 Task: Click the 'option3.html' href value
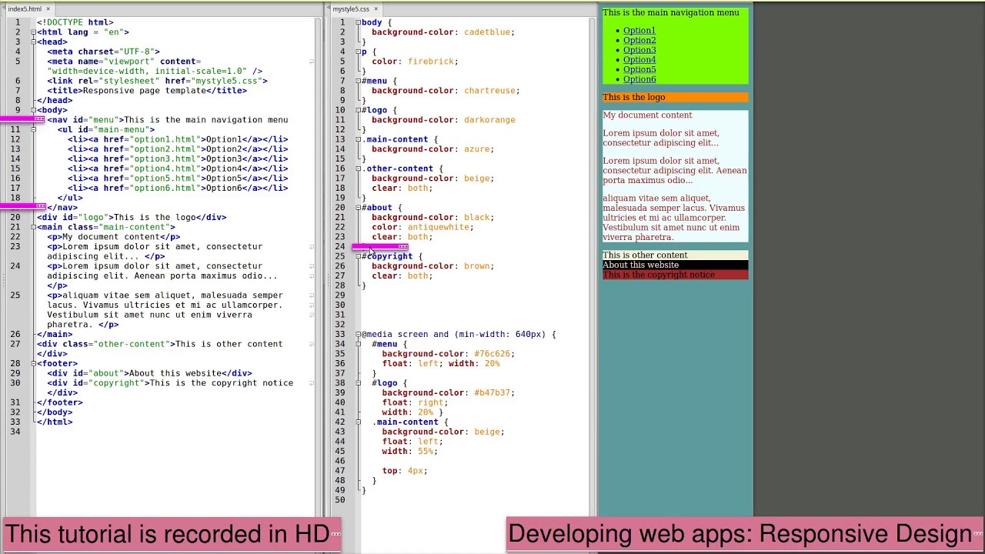[x=165, y=159]
